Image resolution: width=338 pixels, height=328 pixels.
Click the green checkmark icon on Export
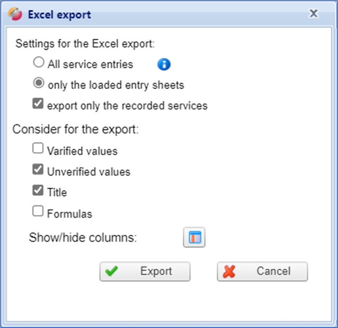click(111, 271)
